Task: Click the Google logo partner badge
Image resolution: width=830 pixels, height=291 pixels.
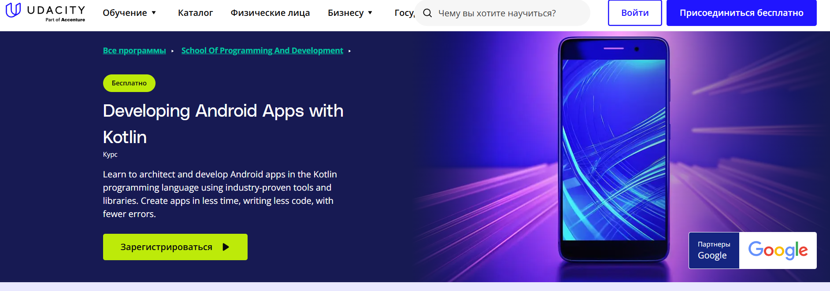Action: [x=778, y=250]
